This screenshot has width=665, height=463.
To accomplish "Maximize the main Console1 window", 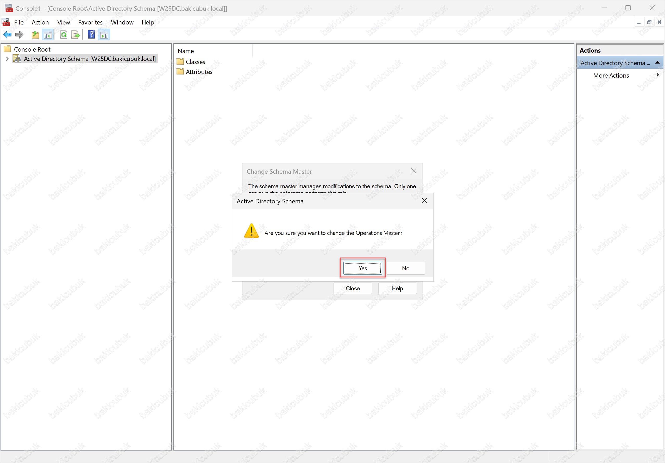I will 628,8.
